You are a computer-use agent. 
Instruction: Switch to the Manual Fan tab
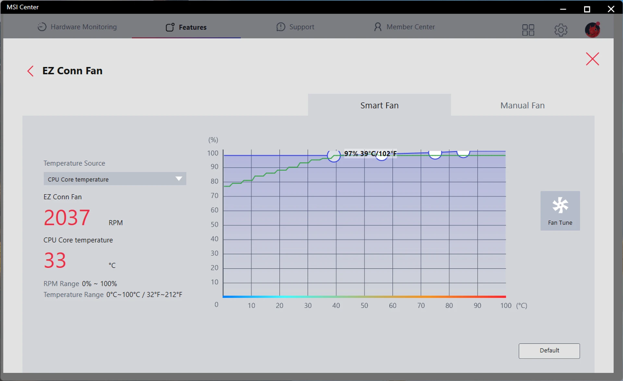[522, 105]
